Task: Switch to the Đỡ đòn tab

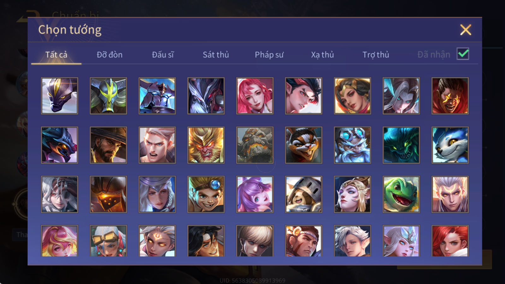Action: (x=110, y=55)
